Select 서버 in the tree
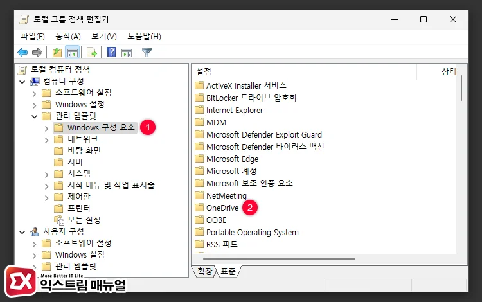The image size is (482, 302). [x=75, y=162]
